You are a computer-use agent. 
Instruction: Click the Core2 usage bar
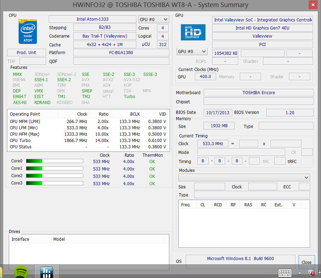pyautogui.click(x=55, y=176)
